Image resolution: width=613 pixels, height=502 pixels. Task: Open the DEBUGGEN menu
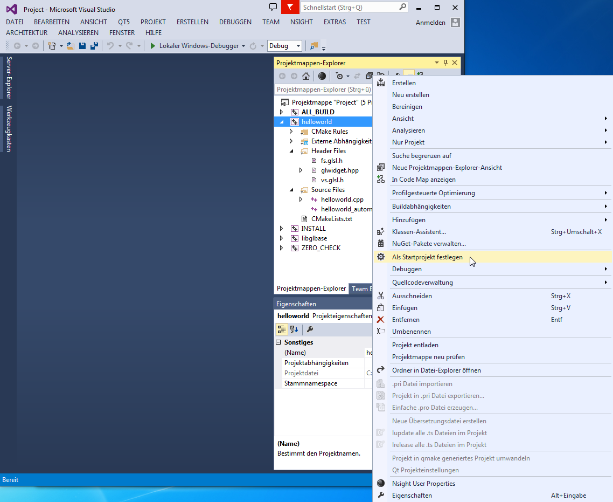(235, 22)
